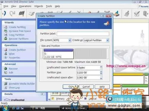Click the Partition label text field

pyautogui.click(x=83, y=34)
